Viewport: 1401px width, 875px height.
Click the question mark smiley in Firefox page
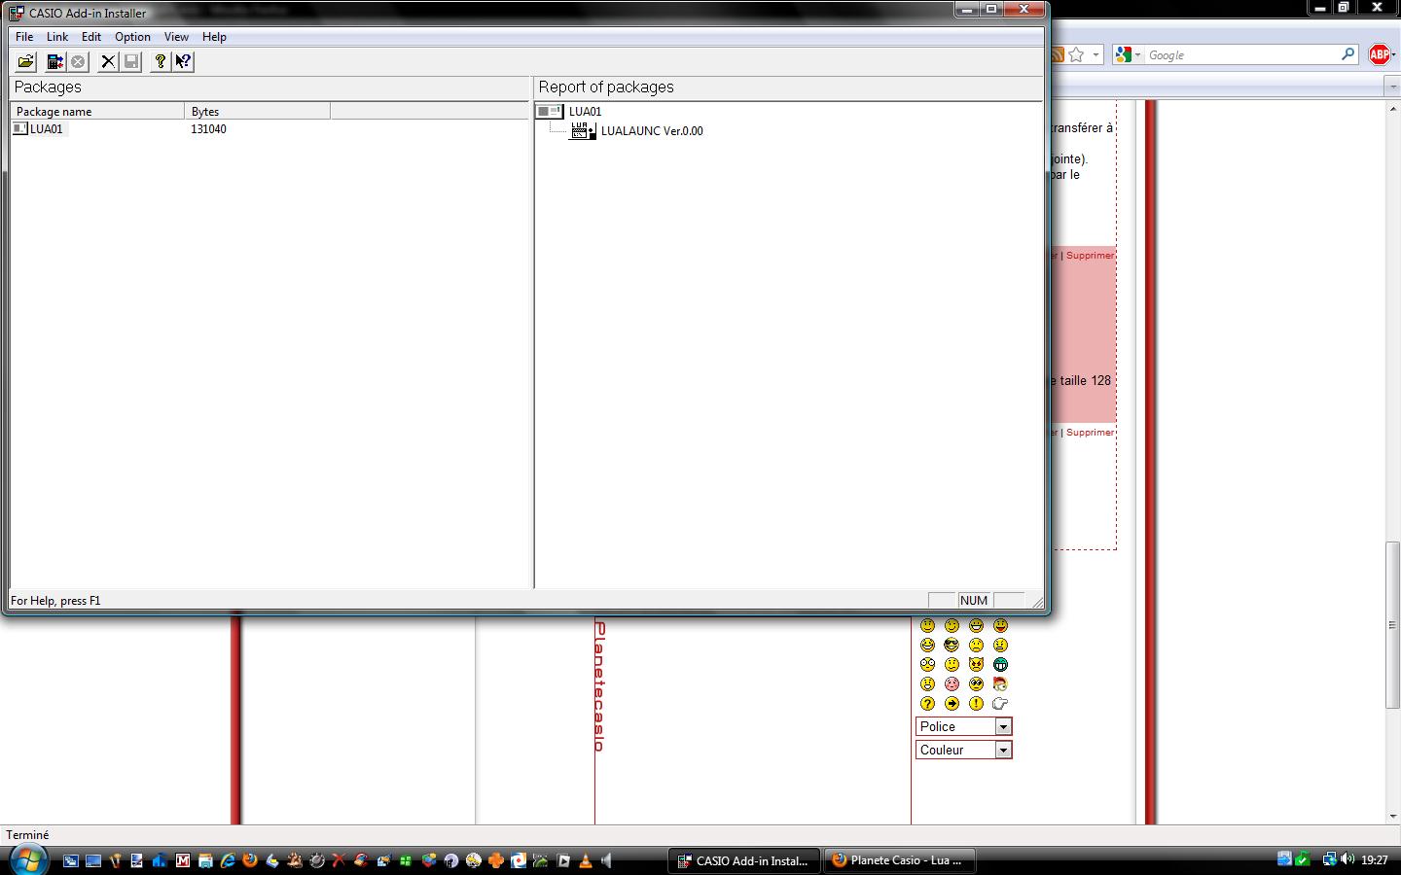coord(927,704)
